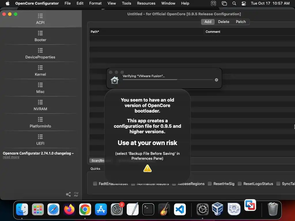The width and height of the screenshot is (295, 221).
Task: Go to the Kernel section
Action: (40, 71)
